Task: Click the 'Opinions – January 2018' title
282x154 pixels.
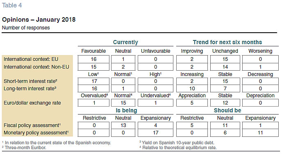Action: (39, 20)
